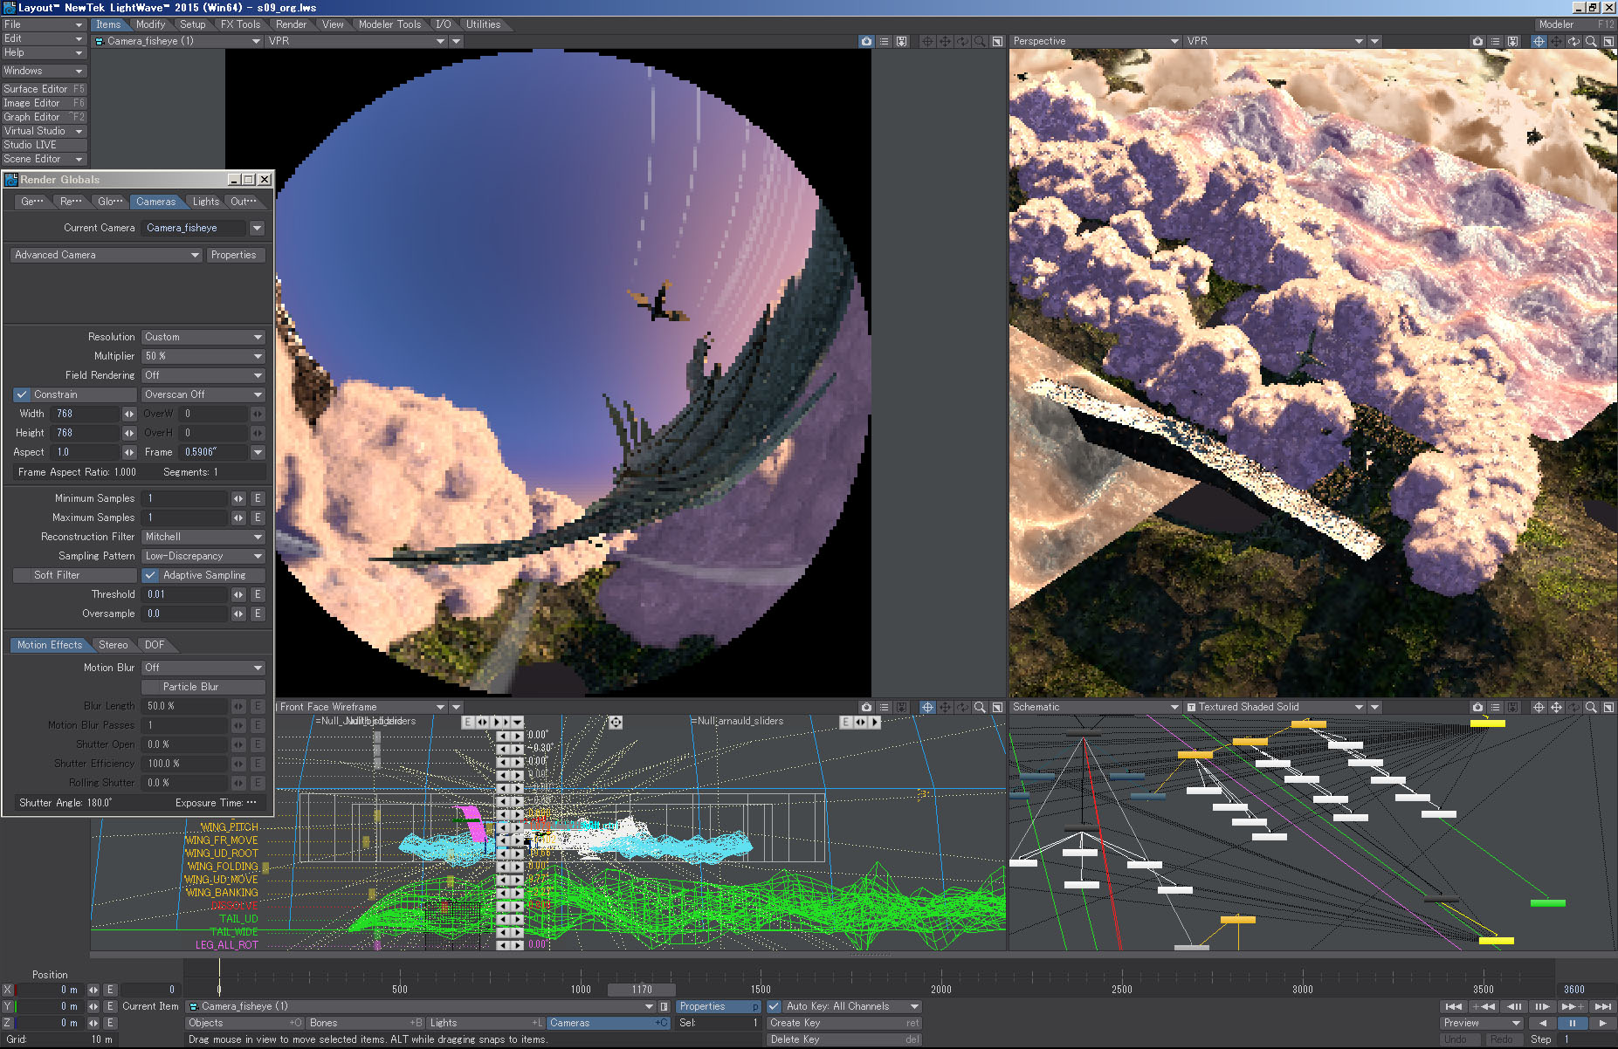Switch to DOF tab in Render Globals

point(155,645)
